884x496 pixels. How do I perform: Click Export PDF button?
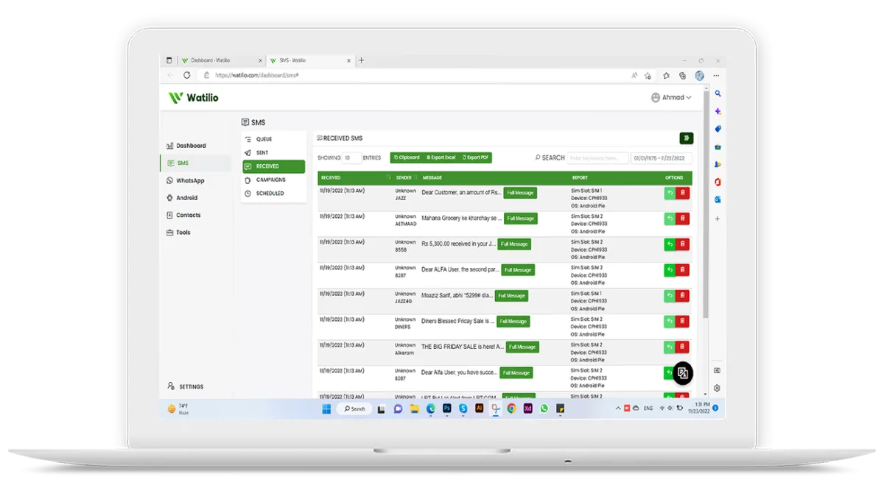[475, 157]
